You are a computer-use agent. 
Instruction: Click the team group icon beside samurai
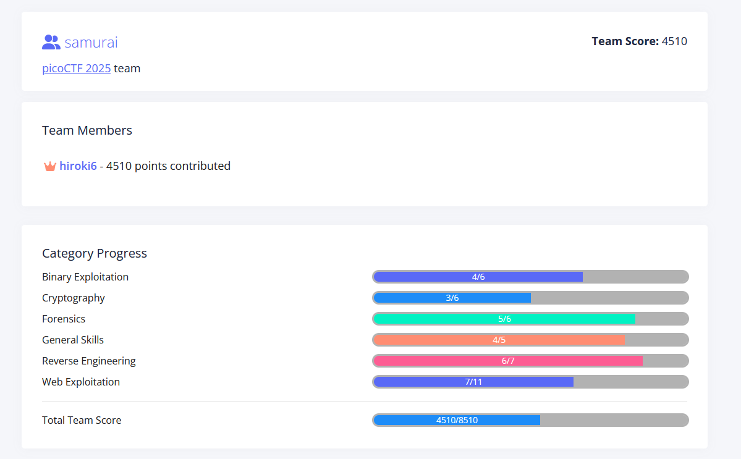[x=51, y=42]
